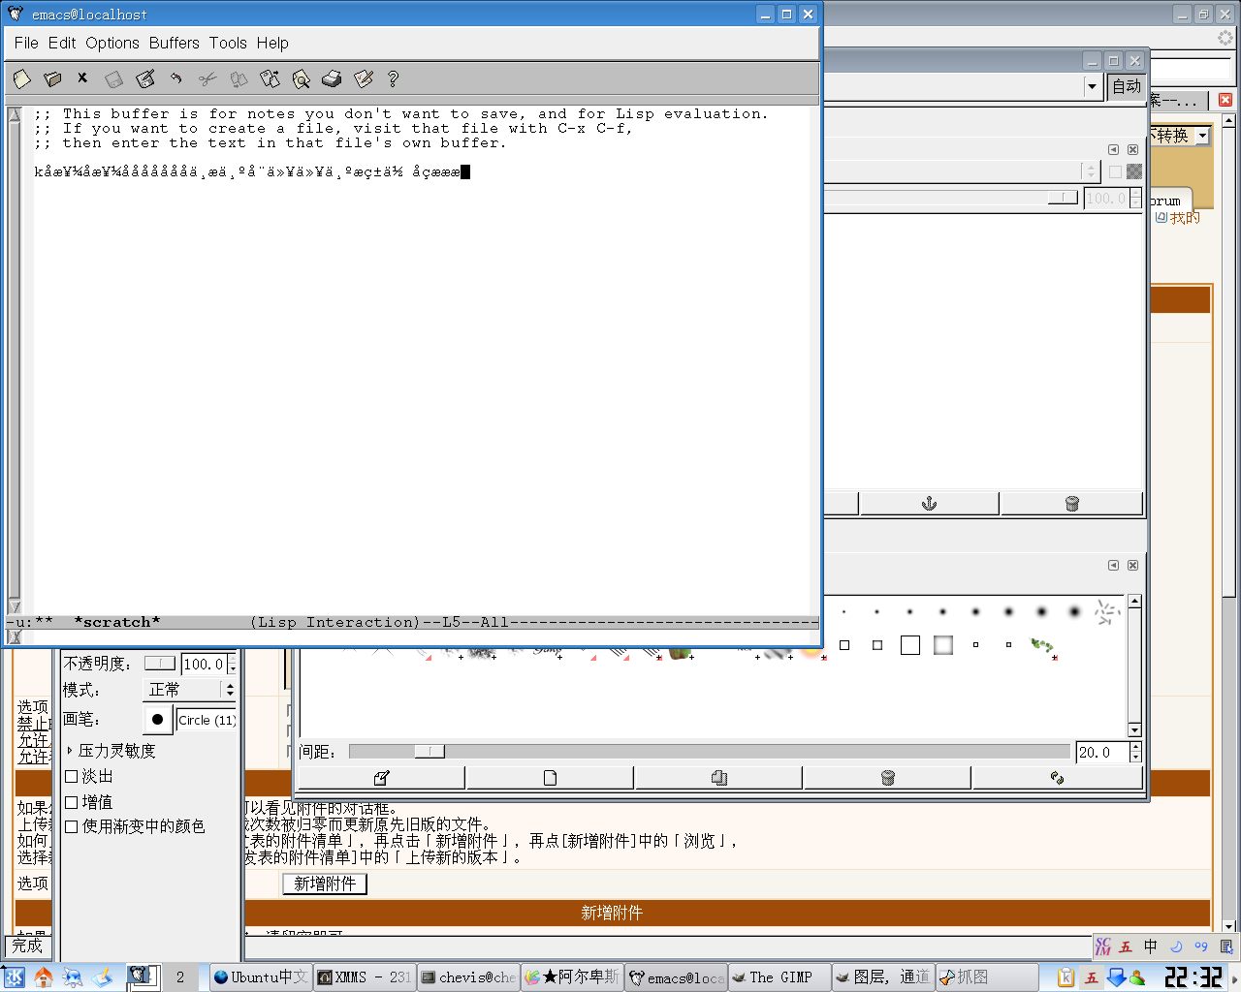Click virtual desktop 2 in the pager

pyautogui.click(x=179, y=977)
